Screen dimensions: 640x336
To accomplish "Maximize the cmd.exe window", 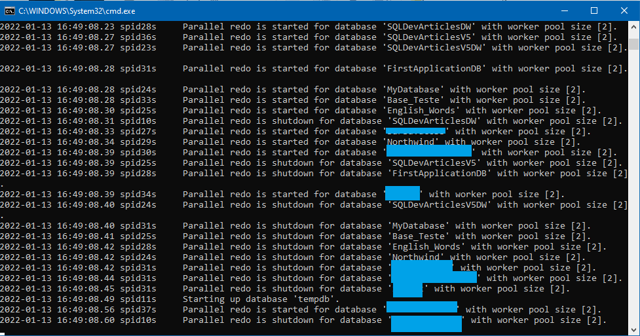I will click(x=594, y=10).
